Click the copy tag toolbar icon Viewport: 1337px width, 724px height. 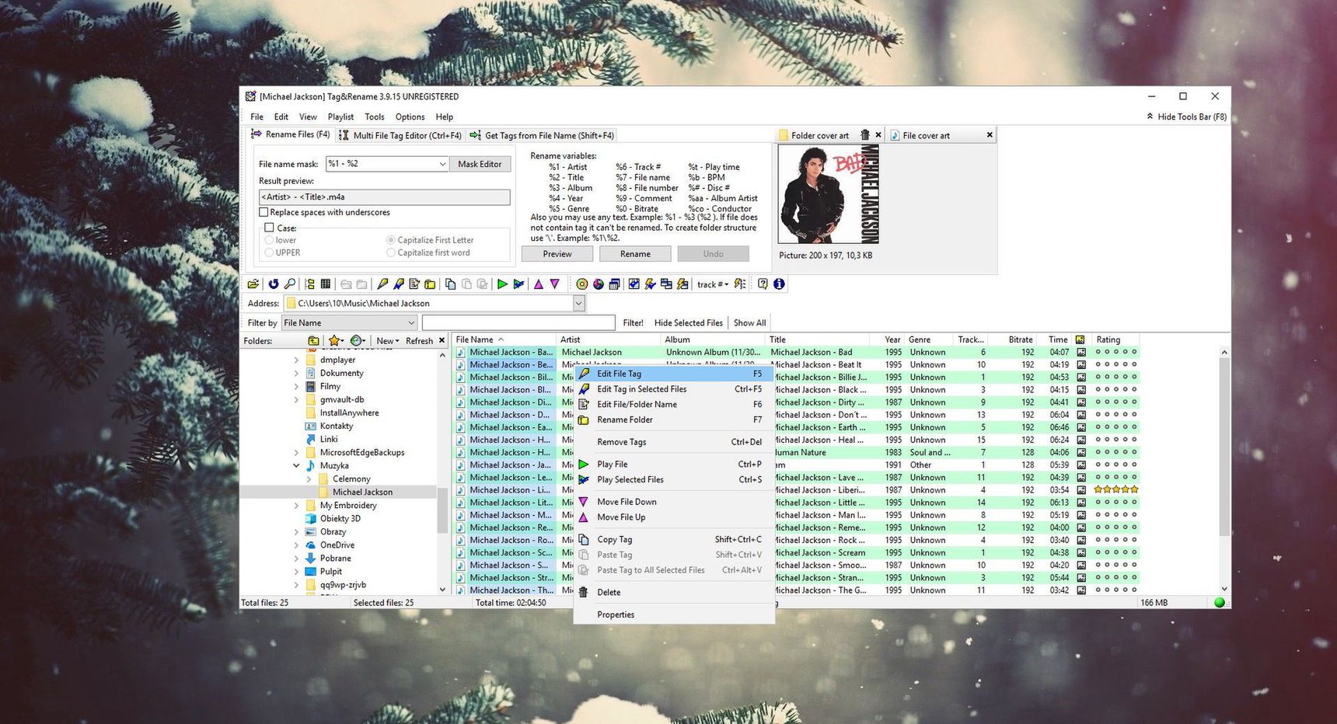pyautogui.click(x=450, y=284)
